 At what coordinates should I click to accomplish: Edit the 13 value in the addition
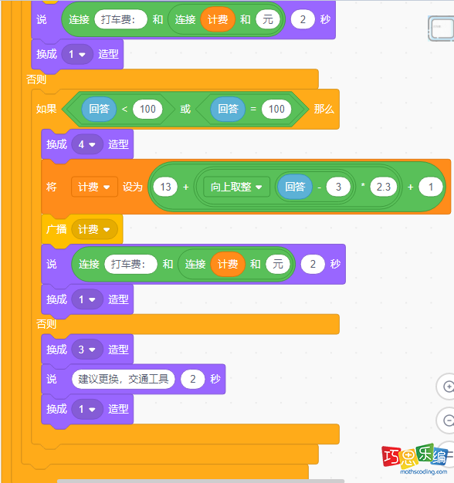165,187
